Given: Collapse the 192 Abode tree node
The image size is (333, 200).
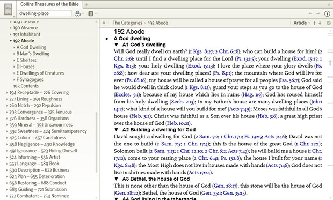Looking at the screenshot, I should click(11, 41).
